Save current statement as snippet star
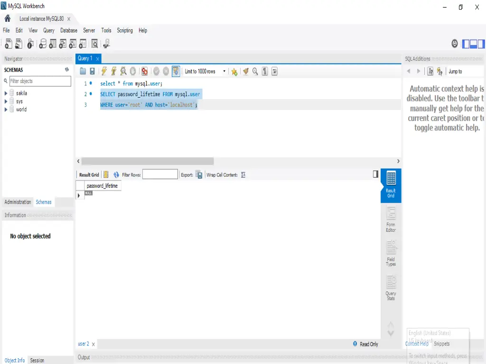 pos(234,72)
